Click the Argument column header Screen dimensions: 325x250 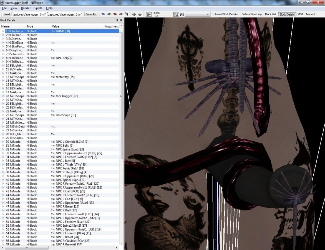(x=112, y=26)
